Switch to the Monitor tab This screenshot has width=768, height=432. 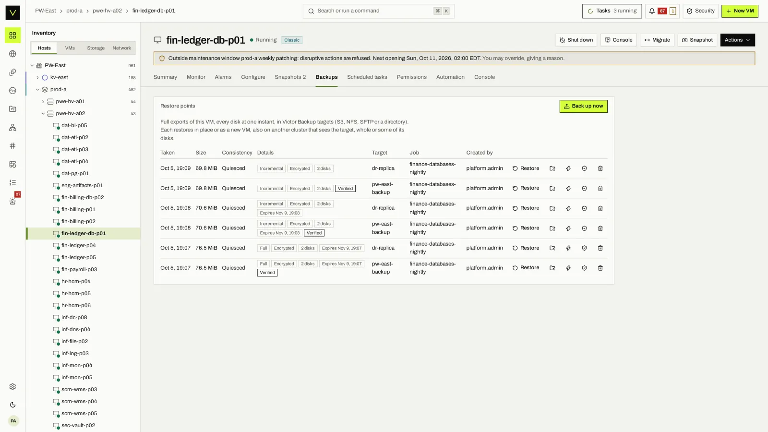point(196,77)
